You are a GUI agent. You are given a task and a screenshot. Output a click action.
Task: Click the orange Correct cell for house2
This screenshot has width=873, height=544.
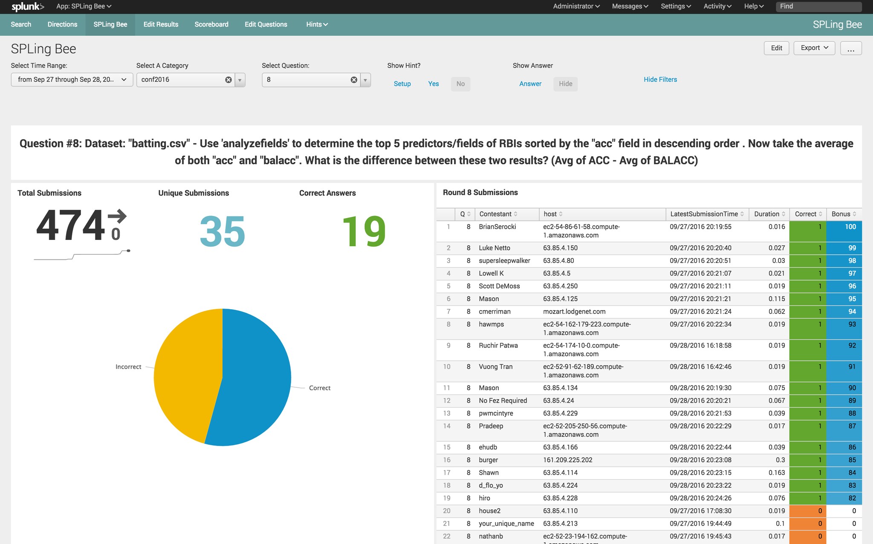808,511
